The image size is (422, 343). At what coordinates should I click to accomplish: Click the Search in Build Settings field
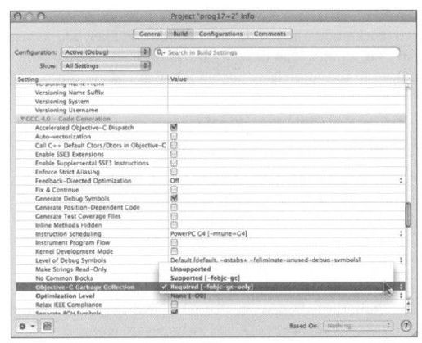coord(277,52)
